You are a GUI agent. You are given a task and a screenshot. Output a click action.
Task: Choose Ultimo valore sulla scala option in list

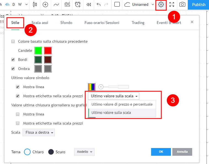(x=122, y=113)
